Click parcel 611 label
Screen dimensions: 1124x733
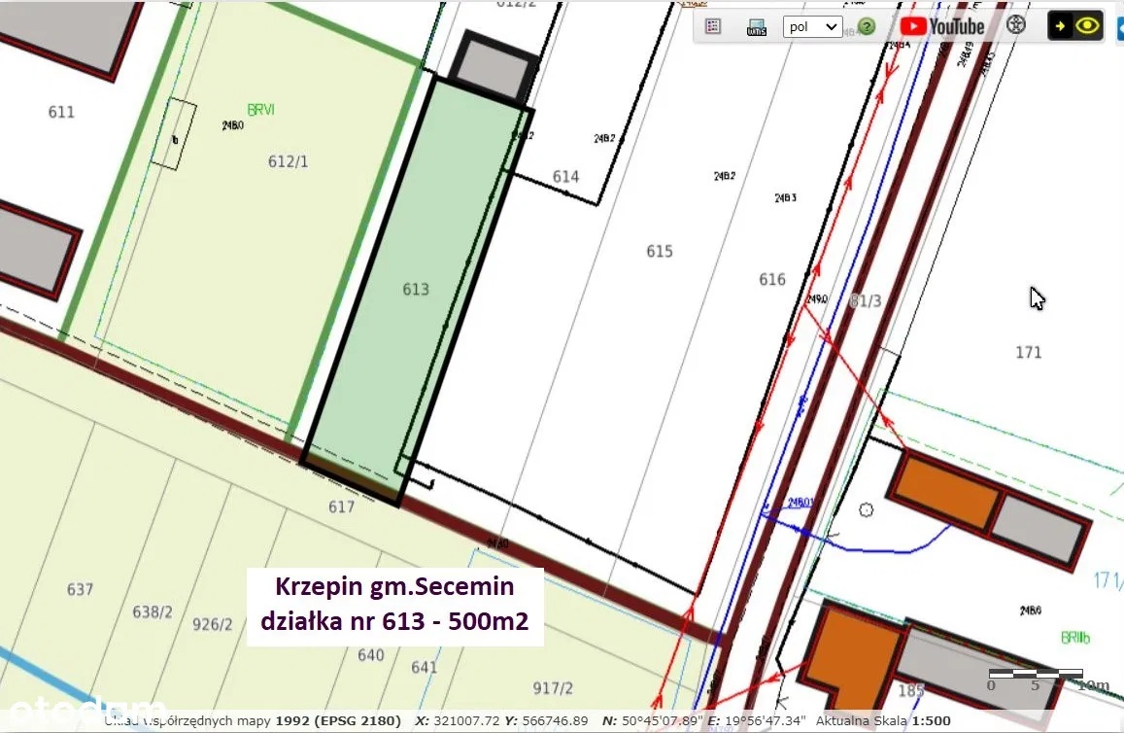[61, 112]
